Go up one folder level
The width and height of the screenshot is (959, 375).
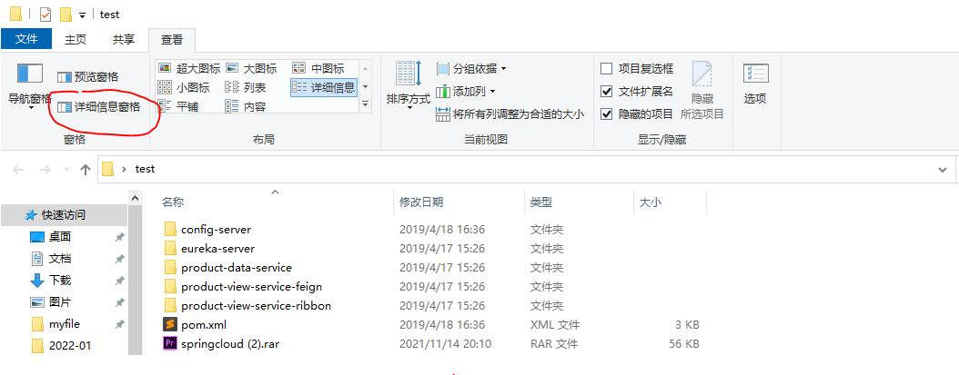click(x=86, y=169)
